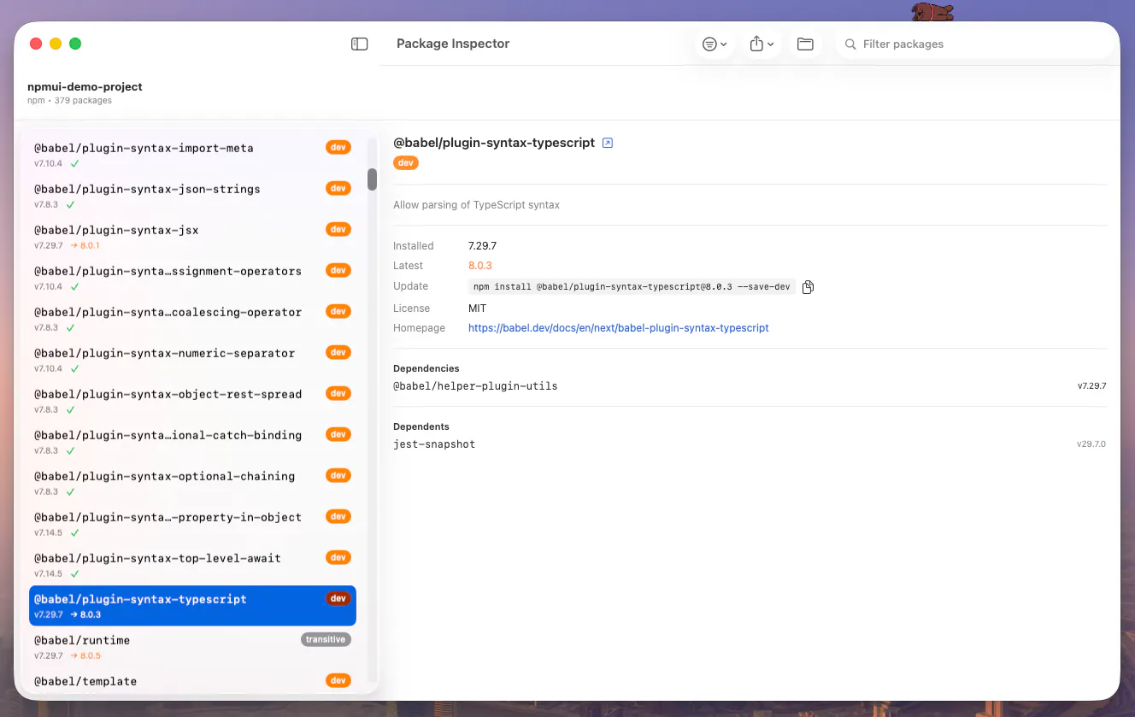Viewport: 1135px width, 717px height.
Task: Select the package ending in ional-catch-binding
Action: [x=192, y=442]
